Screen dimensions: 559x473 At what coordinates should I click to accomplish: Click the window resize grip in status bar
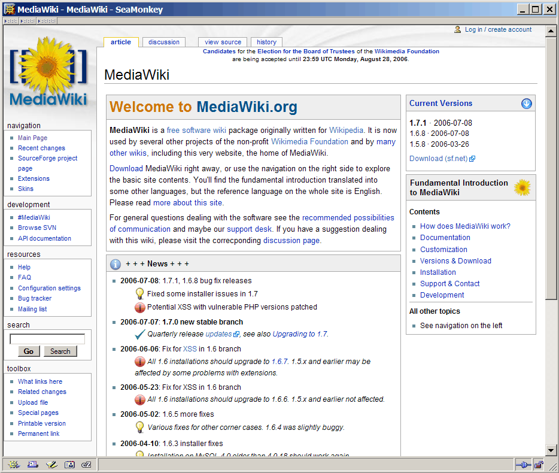552,466
